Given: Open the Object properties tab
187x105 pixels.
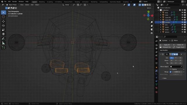Looking at the screenshot, I should [x=157, y=67].
